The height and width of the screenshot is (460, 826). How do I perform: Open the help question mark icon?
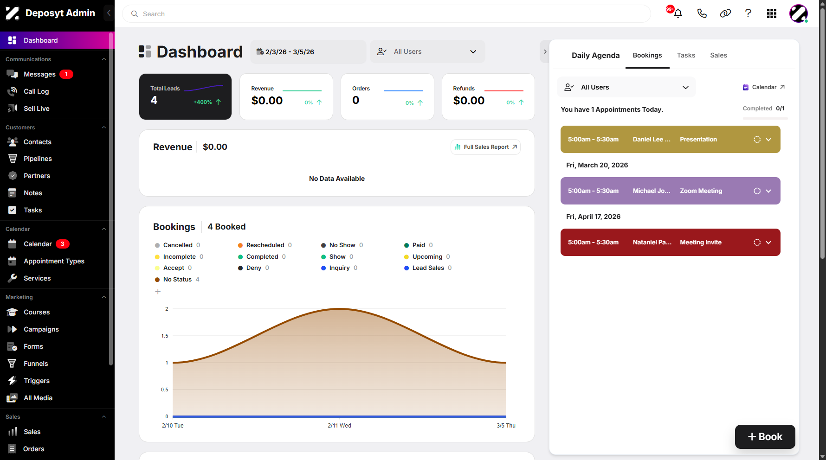tap(748, 13)
